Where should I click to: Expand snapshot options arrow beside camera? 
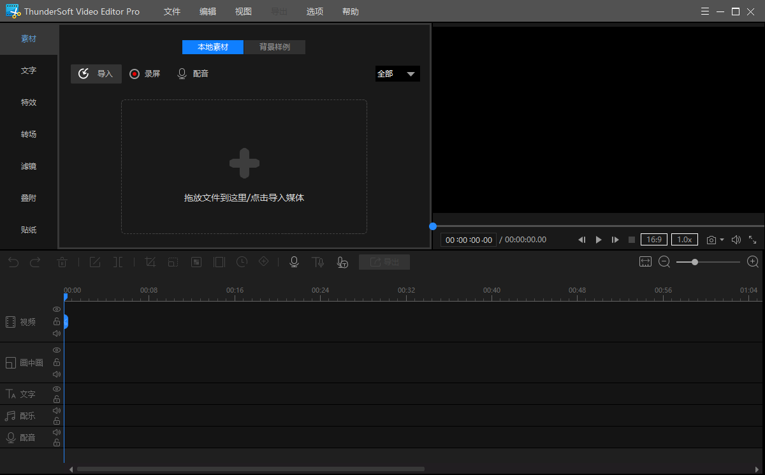click(722, 240)
